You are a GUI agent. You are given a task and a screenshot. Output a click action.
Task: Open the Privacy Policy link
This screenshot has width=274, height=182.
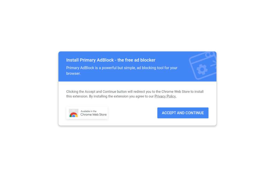click(165, 96)
